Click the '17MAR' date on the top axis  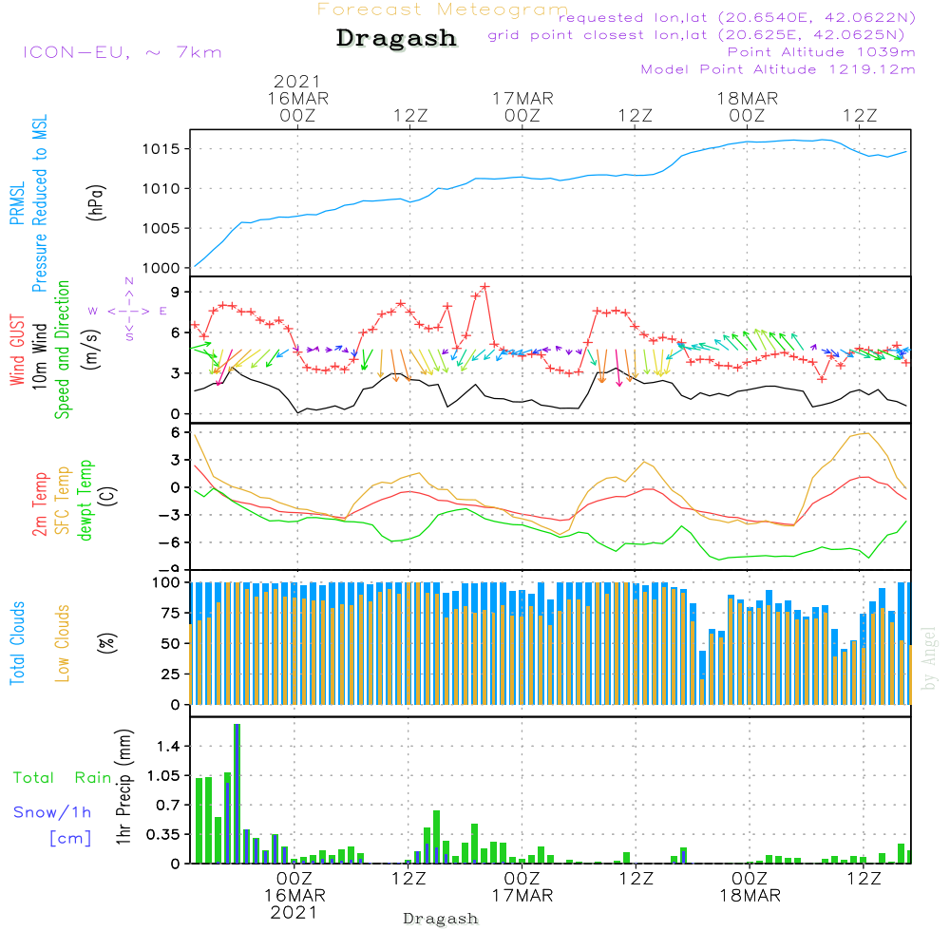pos(522,98)
